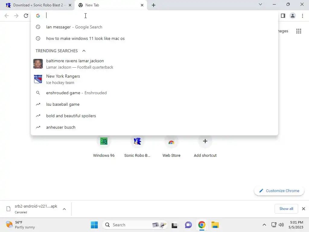Screen dimensions: 309x232
Task: Open options chevron for srb2-android apk download
Action: coord(64,209)
